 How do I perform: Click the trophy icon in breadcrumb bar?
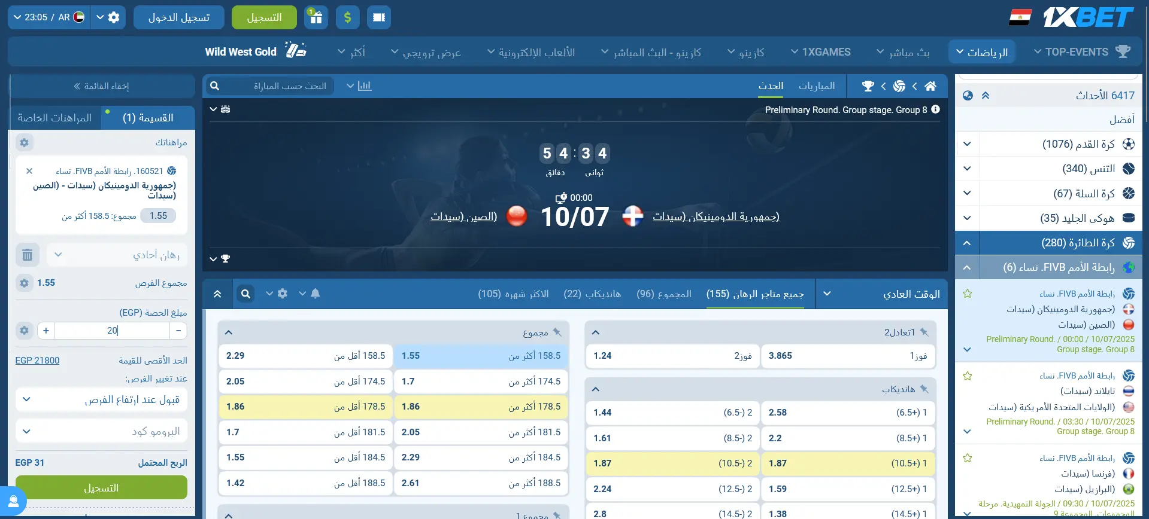(x=868, y=86)
